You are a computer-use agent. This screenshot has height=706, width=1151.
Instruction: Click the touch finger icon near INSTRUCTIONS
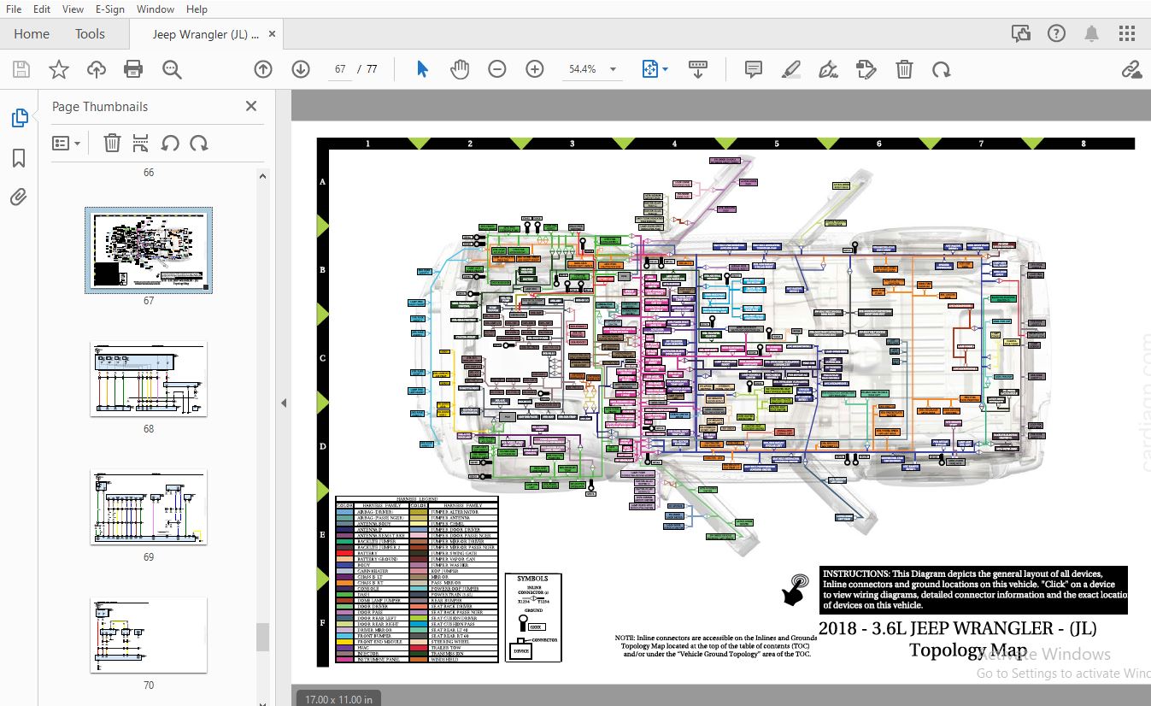(797, 589)
